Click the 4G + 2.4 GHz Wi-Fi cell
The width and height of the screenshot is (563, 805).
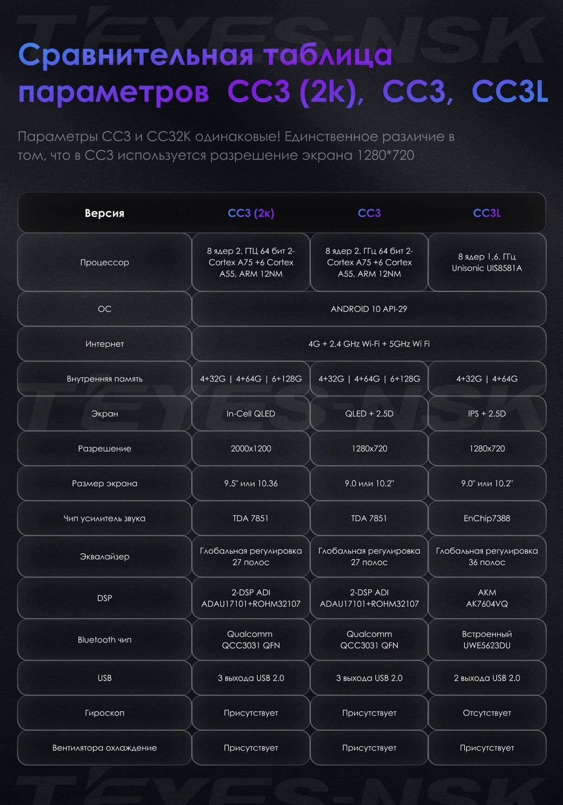[369, 344]
